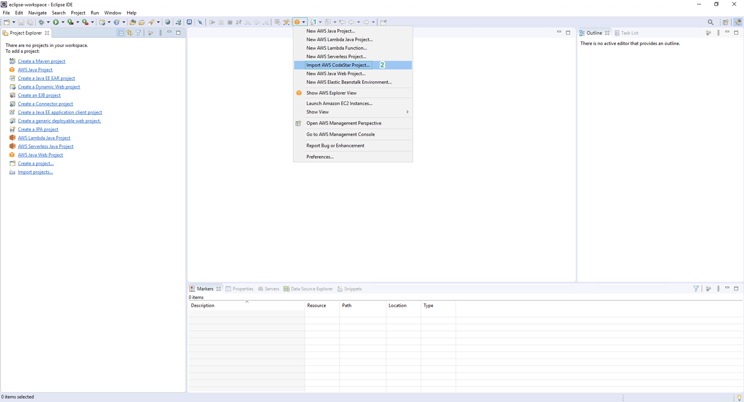Expand the Show View submenu arrow
Viewport: 744px width, 402px height.
(407, 112)
